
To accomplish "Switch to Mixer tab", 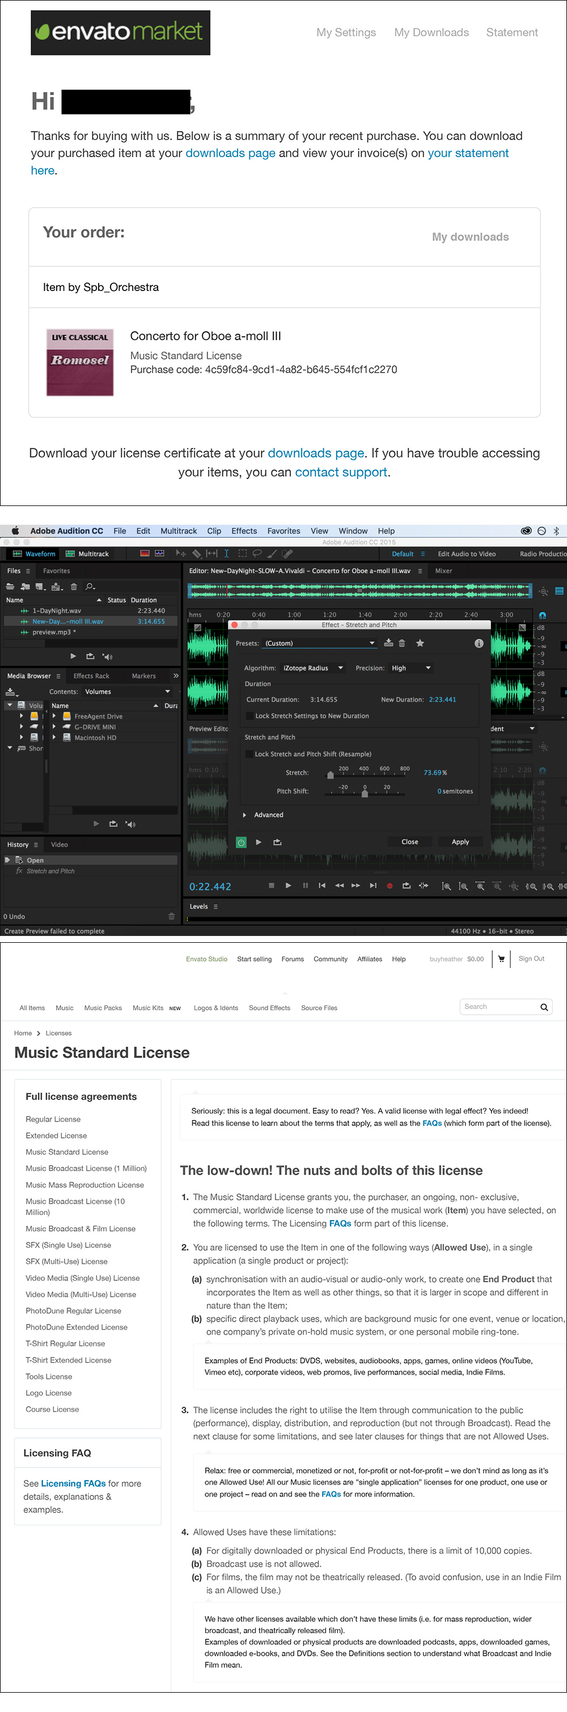I will 443,571.
